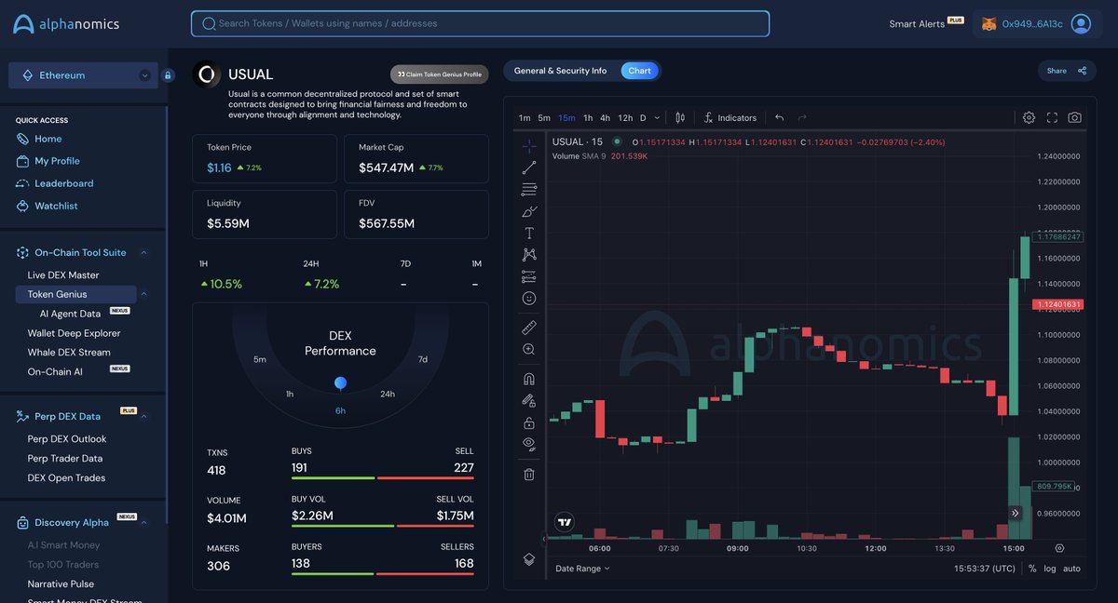Toggle hide all drawings eye icon
Image resolution: width=1118 pixels, height=603 pixels.
coord(529,444)
